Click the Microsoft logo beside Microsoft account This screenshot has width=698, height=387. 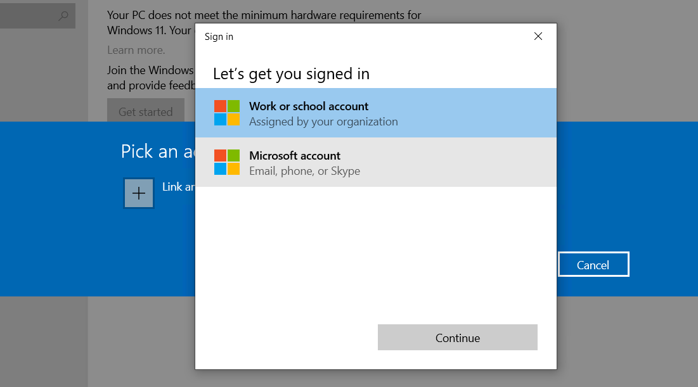point(226,162)
